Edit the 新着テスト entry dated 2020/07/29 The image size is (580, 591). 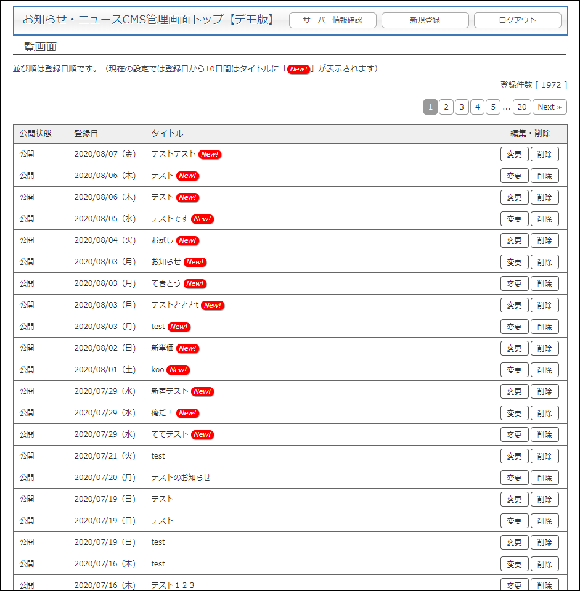(x=514, y=391)
